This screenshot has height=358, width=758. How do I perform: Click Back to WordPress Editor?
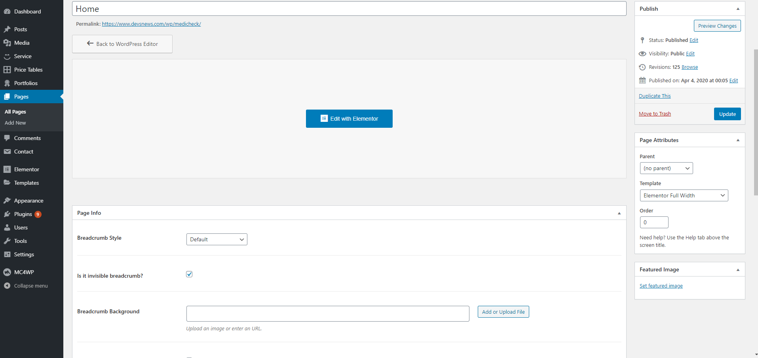122,44
